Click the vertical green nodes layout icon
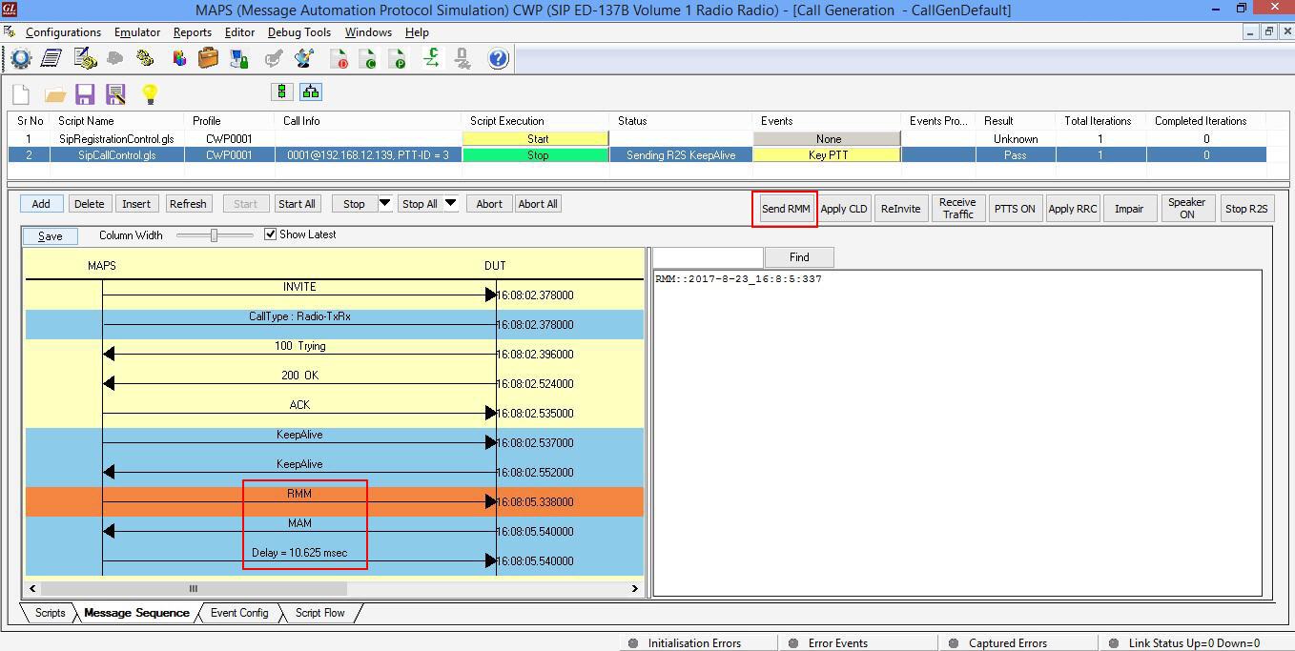The width and height of the screenshot is (1295, 651). tap(281, 92)
